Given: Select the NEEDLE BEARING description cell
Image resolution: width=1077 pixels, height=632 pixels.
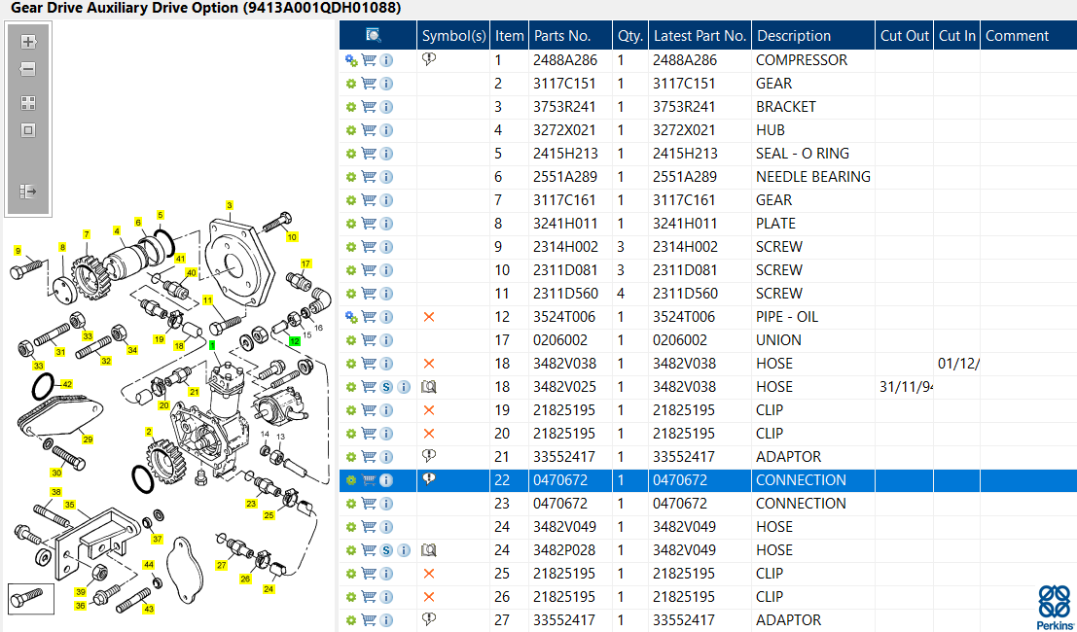Looking at the screenshot, I should 813,177.
